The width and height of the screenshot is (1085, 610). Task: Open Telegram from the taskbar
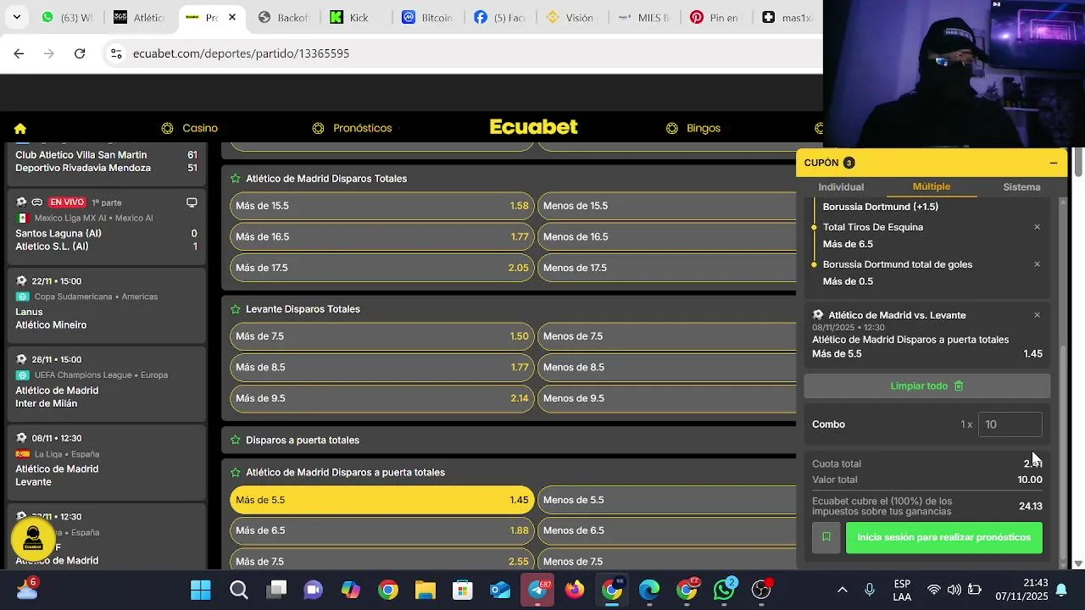pyautogui.click(x=537, y=590)
